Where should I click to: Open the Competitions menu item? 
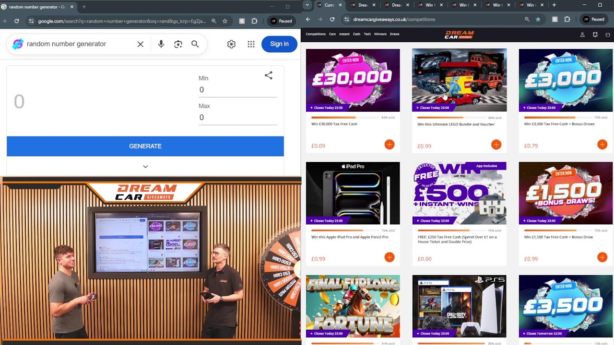click(x=316, y=34)
